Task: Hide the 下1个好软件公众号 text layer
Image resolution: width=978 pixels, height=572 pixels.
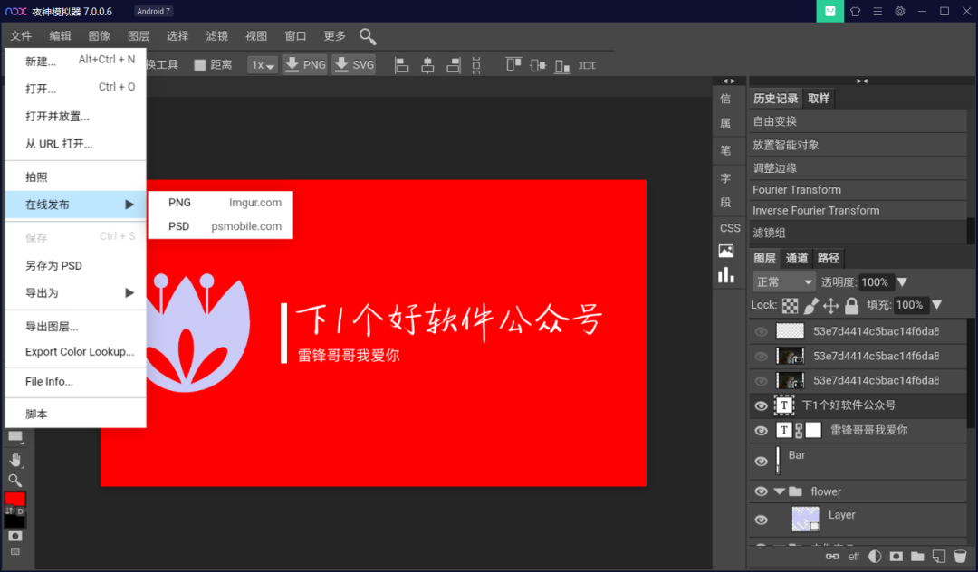Action: point(761,405)
